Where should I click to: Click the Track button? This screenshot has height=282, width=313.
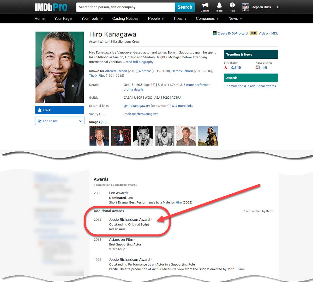60,110
